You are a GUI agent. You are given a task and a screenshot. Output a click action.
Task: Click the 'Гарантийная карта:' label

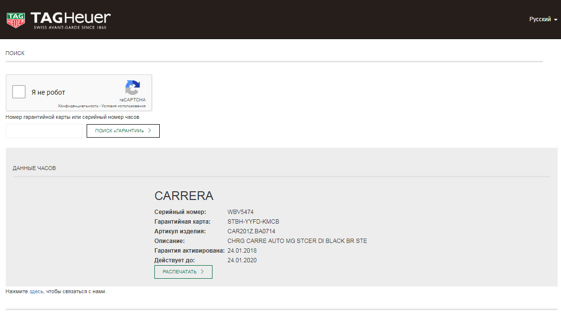click(x=182, y=222)
